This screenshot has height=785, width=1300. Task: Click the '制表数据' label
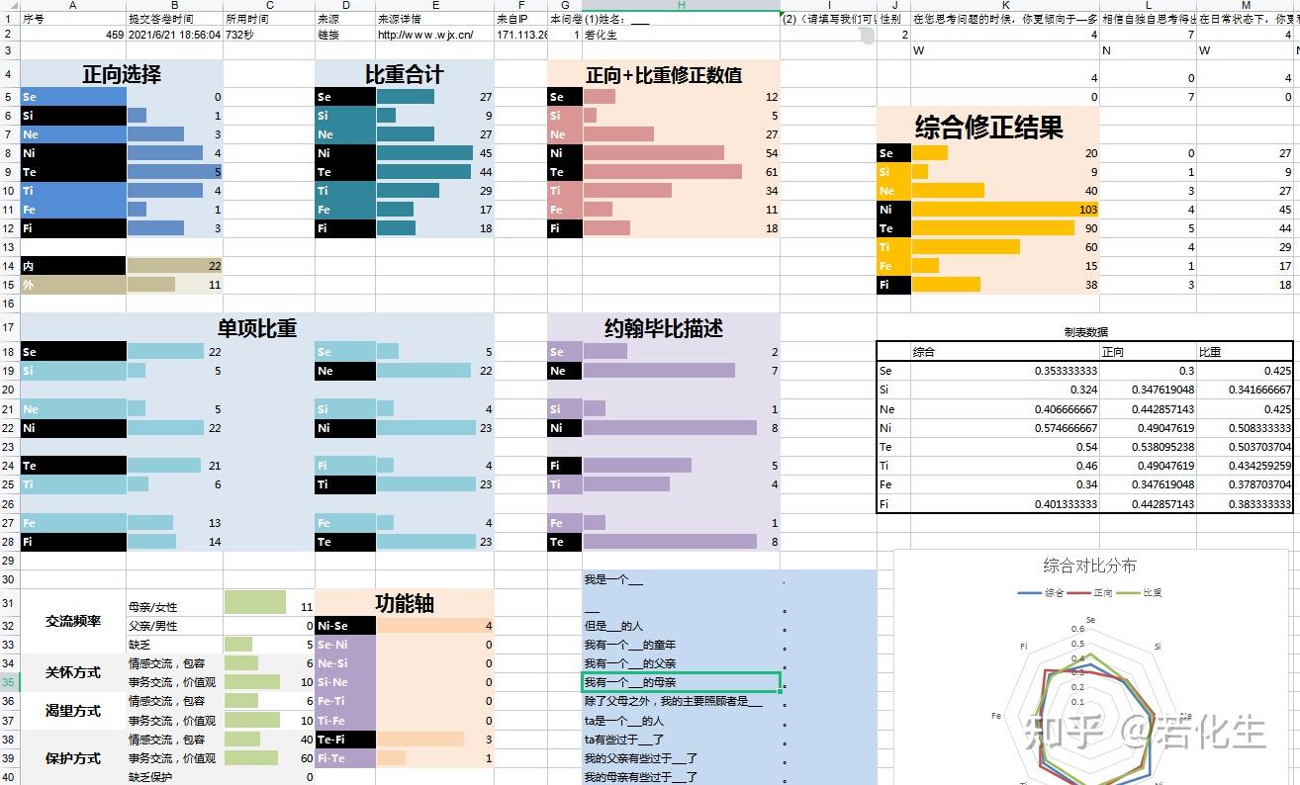[x=1085, y=332]
